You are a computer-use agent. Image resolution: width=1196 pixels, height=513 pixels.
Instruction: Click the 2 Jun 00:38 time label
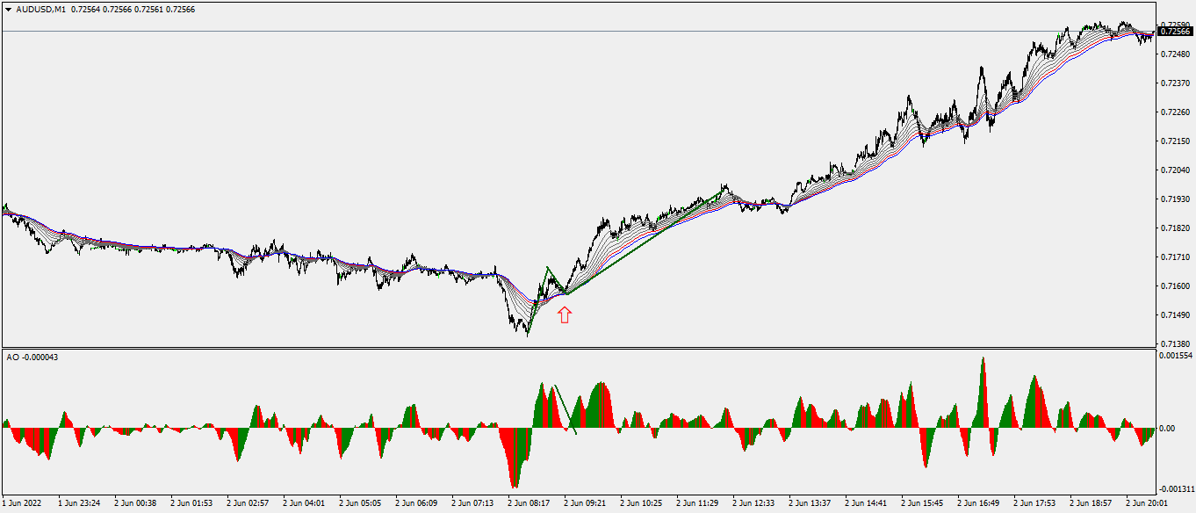coord(134,504)
